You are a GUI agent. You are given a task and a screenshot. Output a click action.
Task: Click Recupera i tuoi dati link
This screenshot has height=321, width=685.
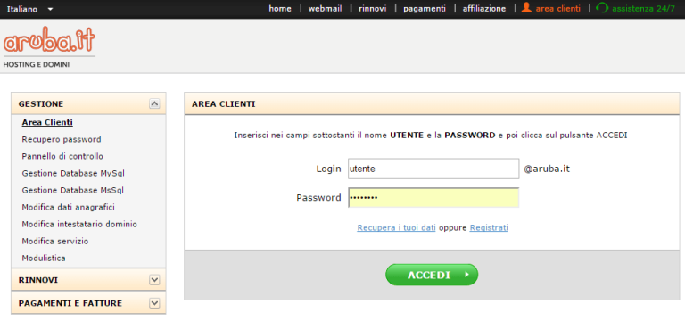click(396, 227)
